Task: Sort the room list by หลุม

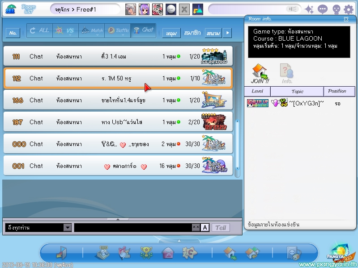Action: (171, 33)
